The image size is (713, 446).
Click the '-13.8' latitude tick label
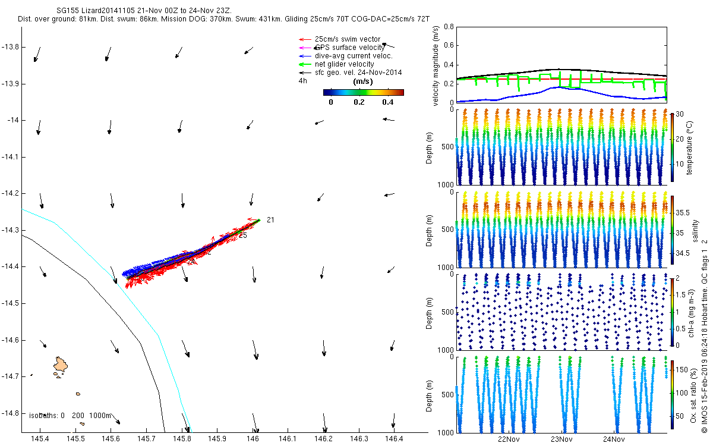11,47
